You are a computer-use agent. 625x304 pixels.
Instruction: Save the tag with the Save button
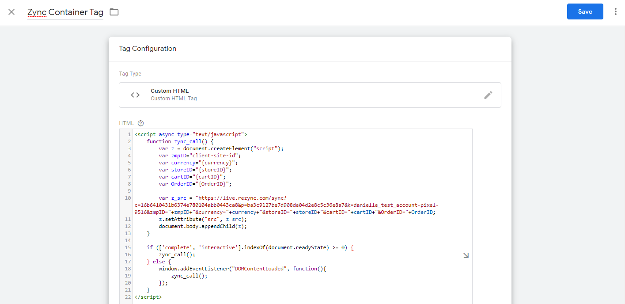[x=585, y=12]
